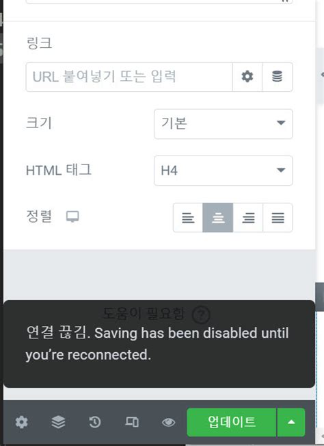Preview changes with the eye icon
324x446 pixels.
point(169,423)
